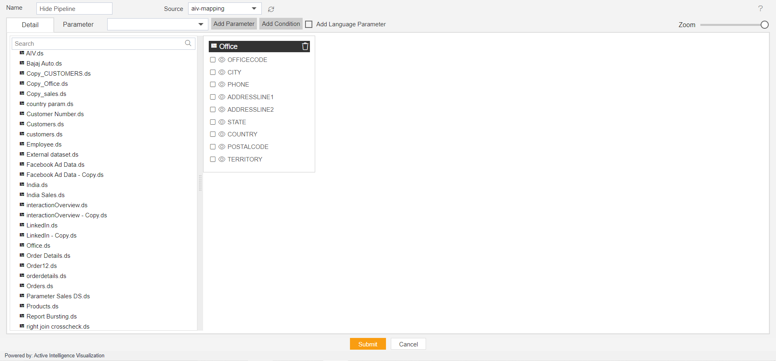Viewport: 776px width, 361px height.
Task: Switch to the Detail tab
Action: click(30, 25)
